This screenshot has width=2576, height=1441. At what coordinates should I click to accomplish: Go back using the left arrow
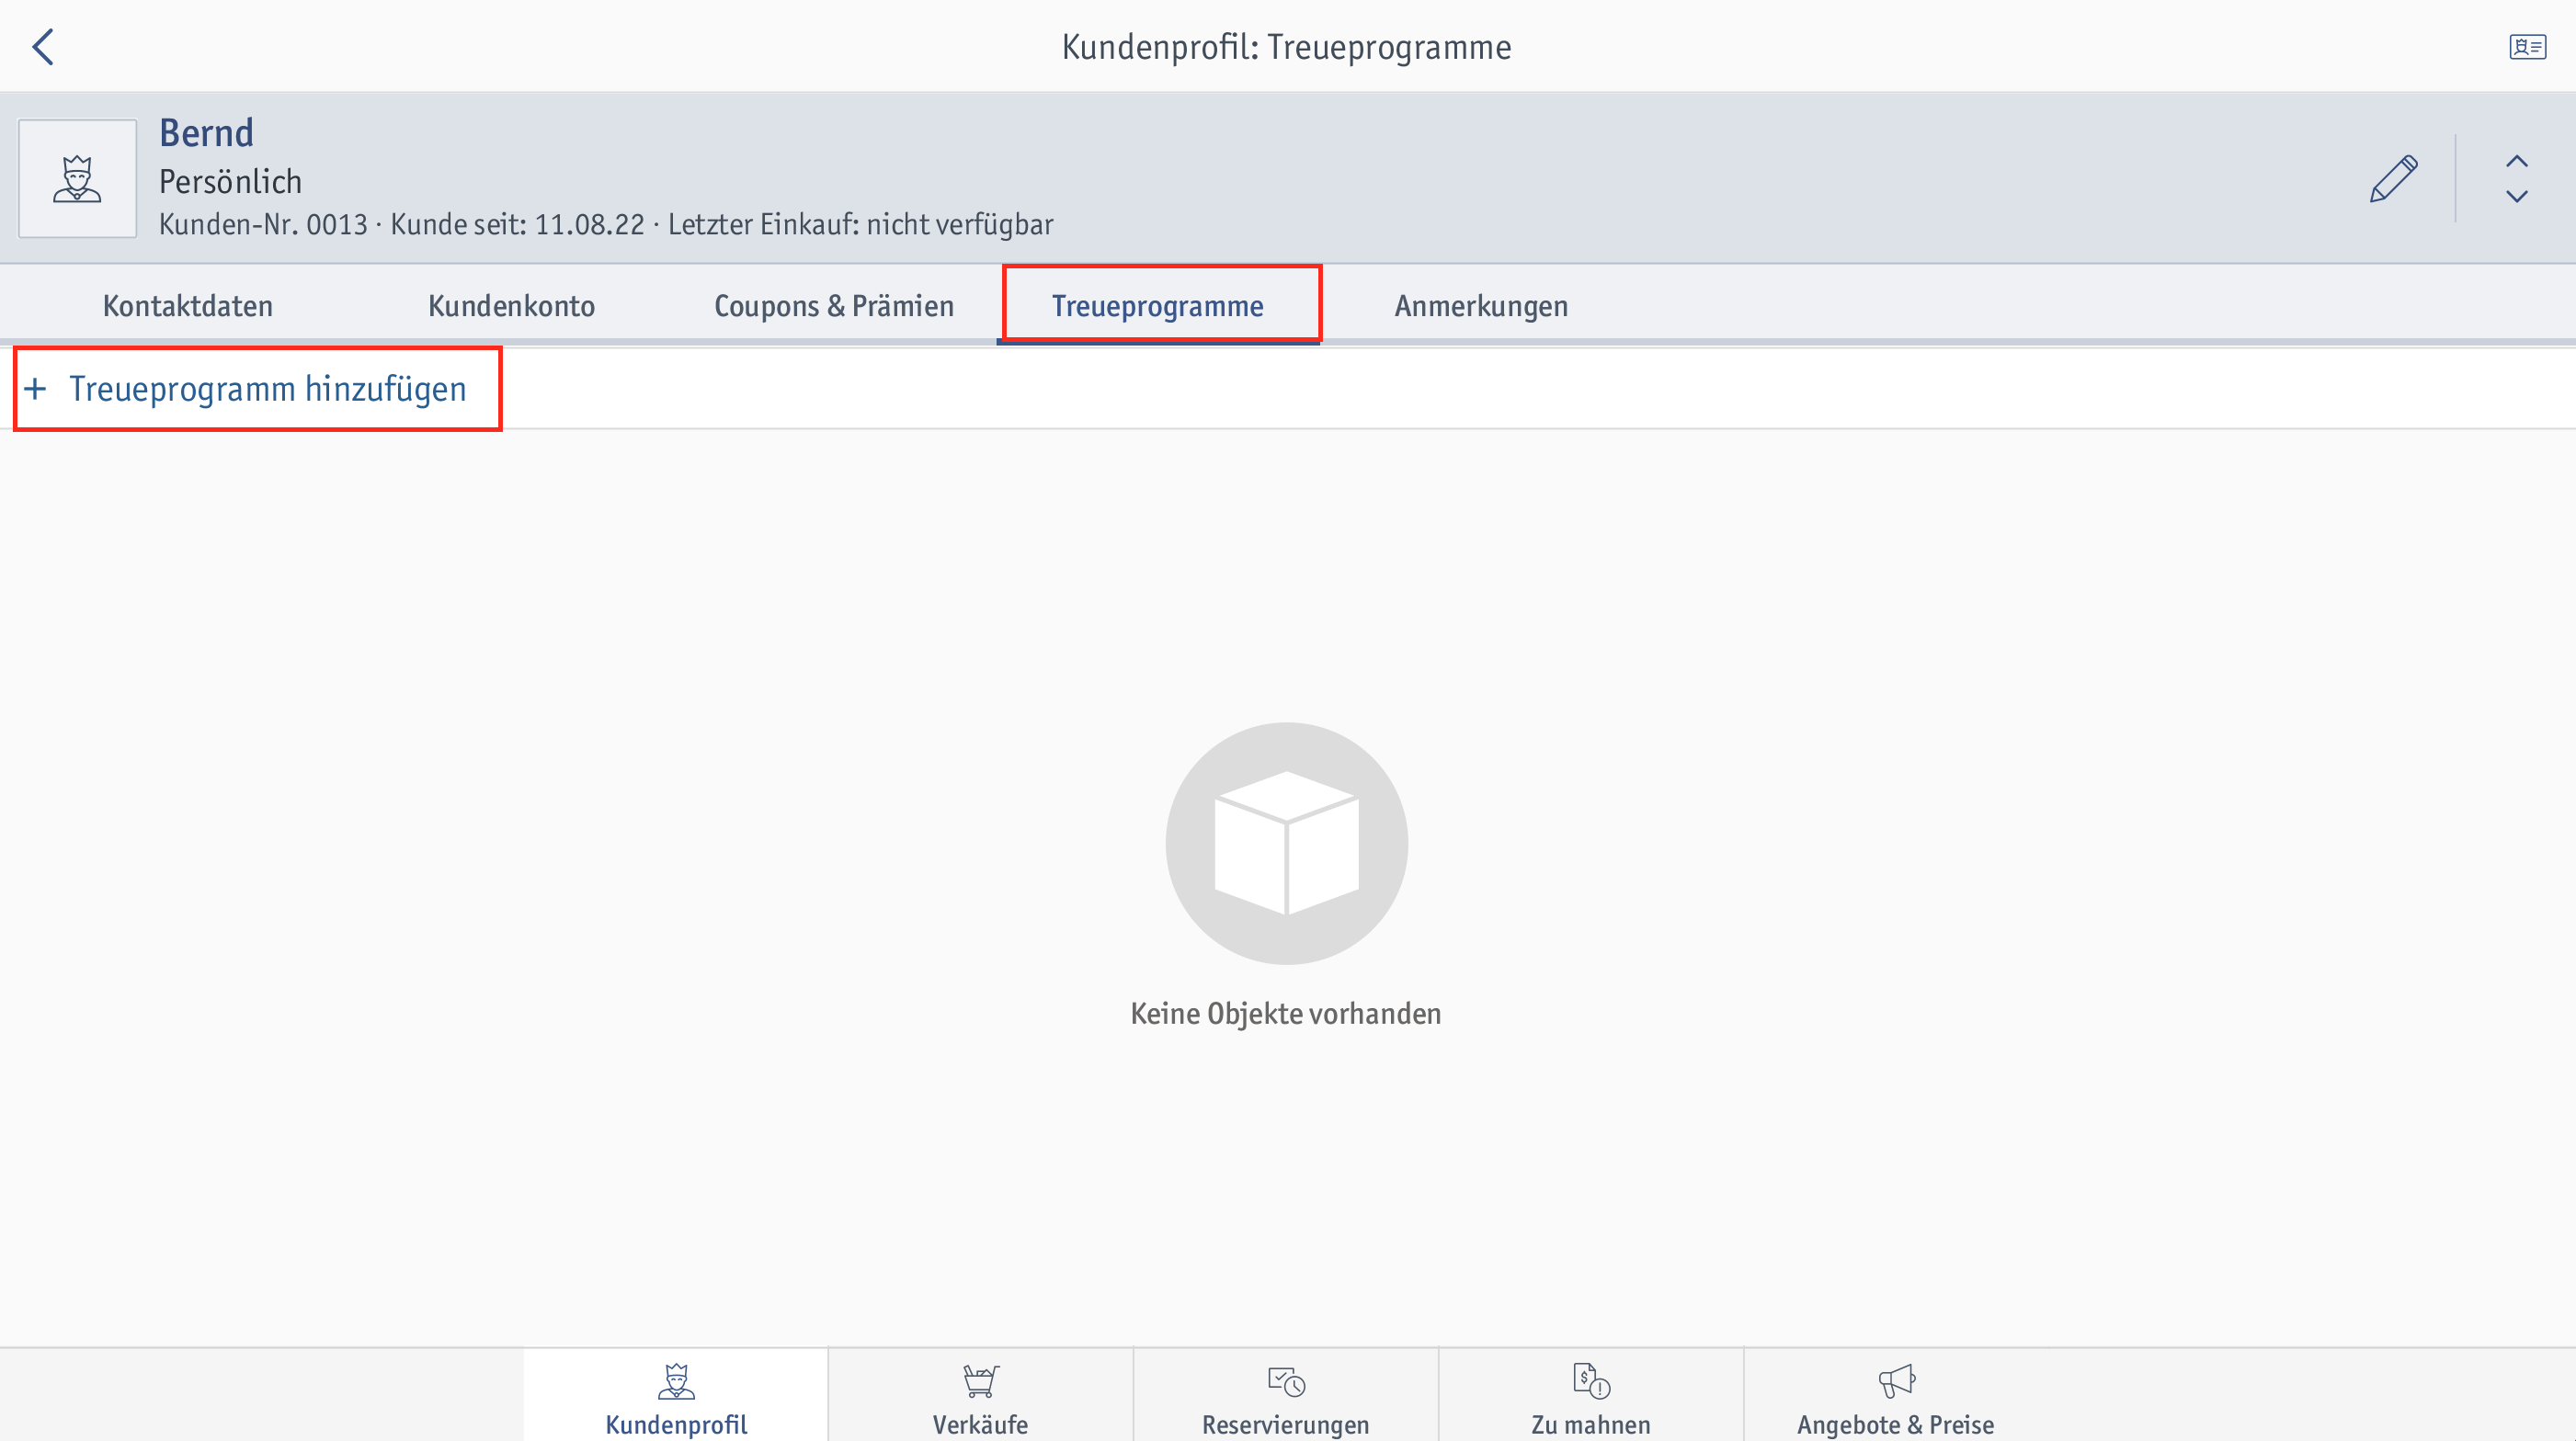pos(43,47)
